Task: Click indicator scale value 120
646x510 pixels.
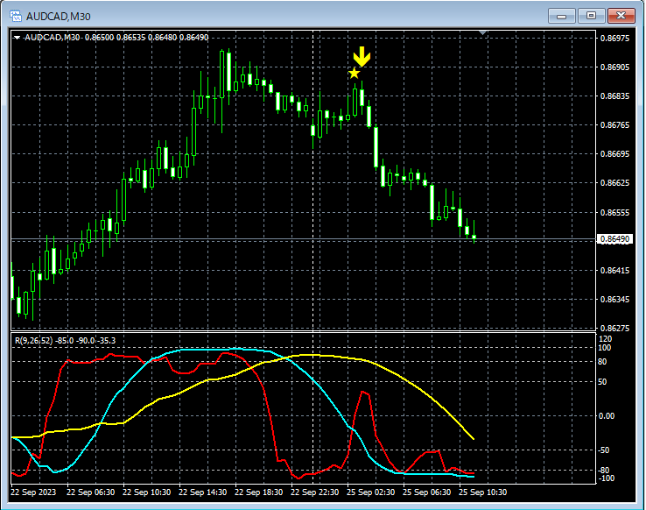Action: tap(605, 339)
